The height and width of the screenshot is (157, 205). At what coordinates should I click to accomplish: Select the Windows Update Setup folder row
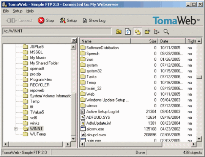tap(138, 100)
